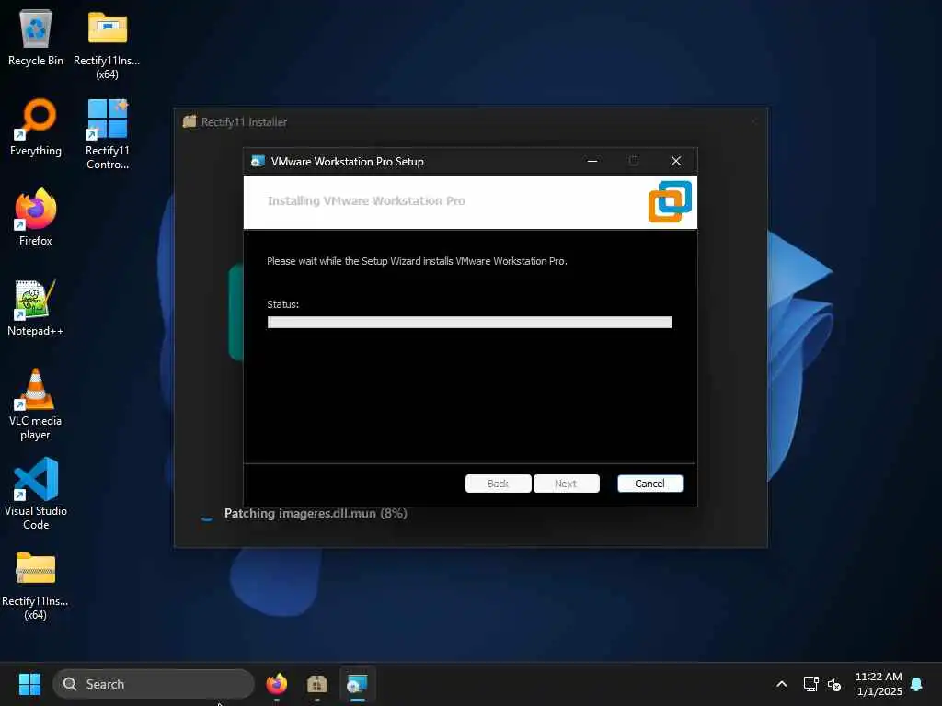The height and width of the screenshot is (706, 942).
Task: Click the taskbar Search box
Action: click(x=154, y=684)
